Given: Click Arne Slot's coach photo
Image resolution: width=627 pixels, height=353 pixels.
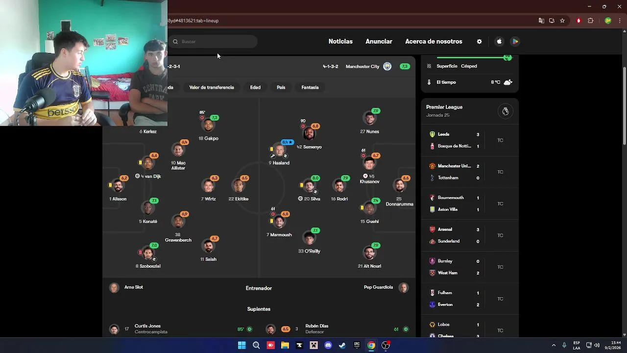Looking at the screenshot, I should [x=114, y=288].
